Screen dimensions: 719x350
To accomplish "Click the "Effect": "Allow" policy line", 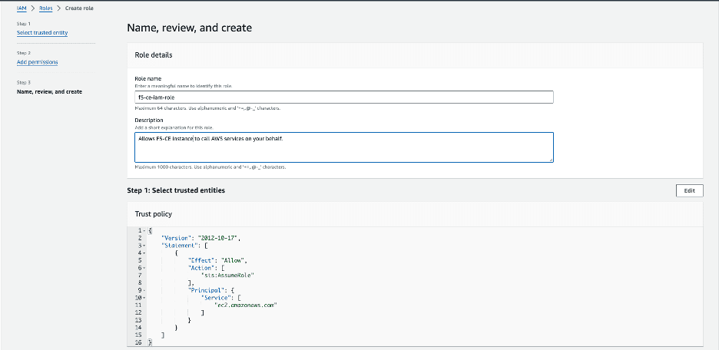I will coord(219,260).
